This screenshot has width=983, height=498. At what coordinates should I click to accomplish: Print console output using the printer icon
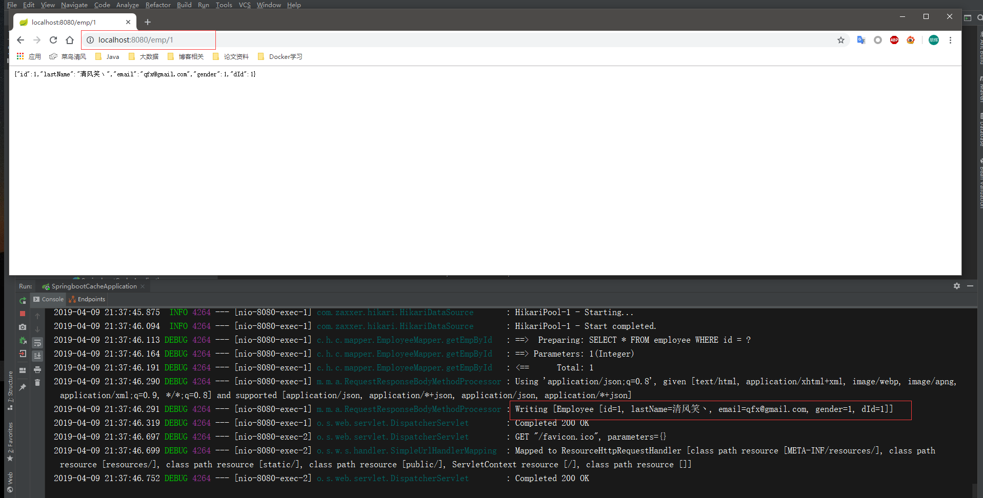37,369
